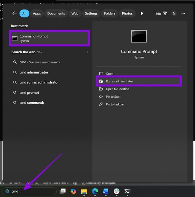The height and width of the screenshot is (197, 195).
Task: Click the large Command Prompt thumbnail icon
Action: 139,36
